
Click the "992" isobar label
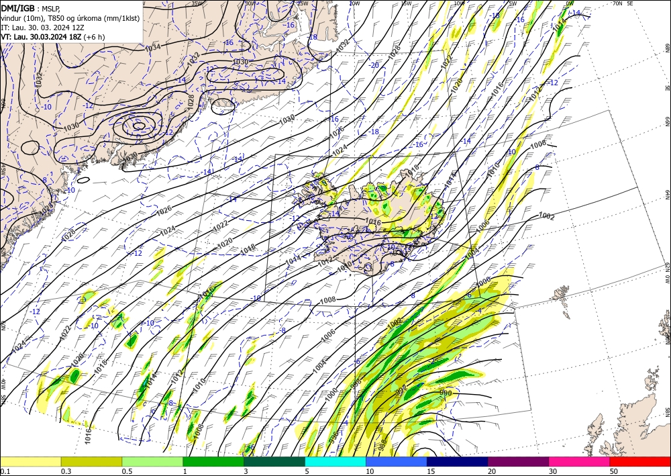(x=401, y=391)
